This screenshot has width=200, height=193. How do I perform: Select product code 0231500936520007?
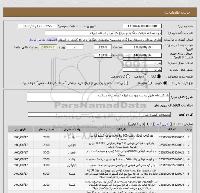pyautogui.click(x=171, y=174)
